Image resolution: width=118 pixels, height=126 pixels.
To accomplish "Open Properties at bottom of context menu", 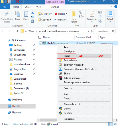I will 69,119.
